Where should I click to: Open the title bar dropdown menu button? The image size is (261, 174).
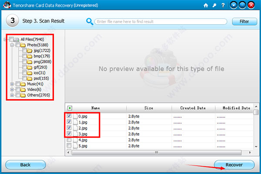pyautogui.click(x=234, y=5)
